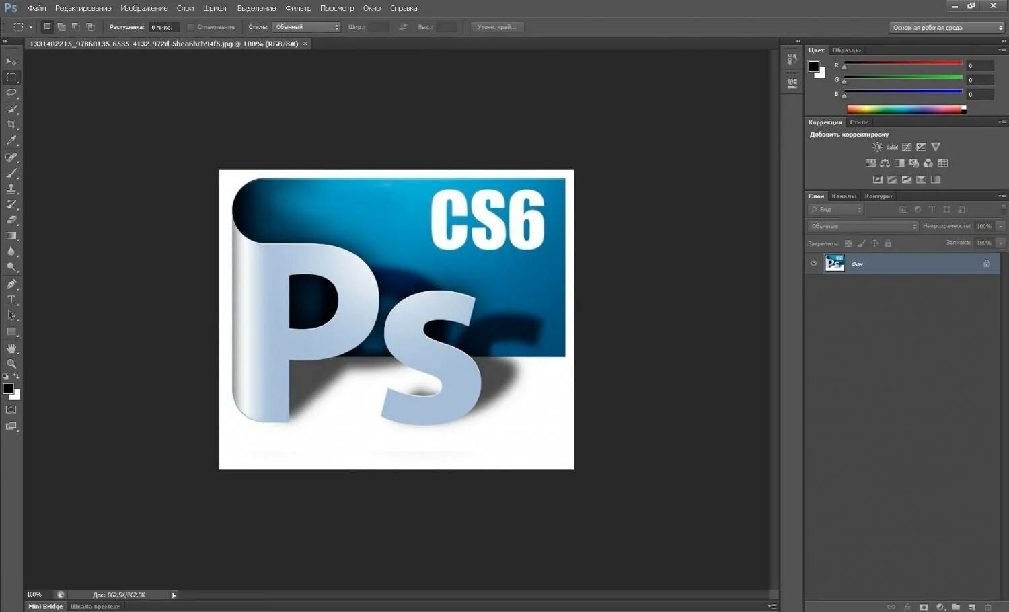
Task: Open the collapsed History panel icon
Action: (792, 59)
